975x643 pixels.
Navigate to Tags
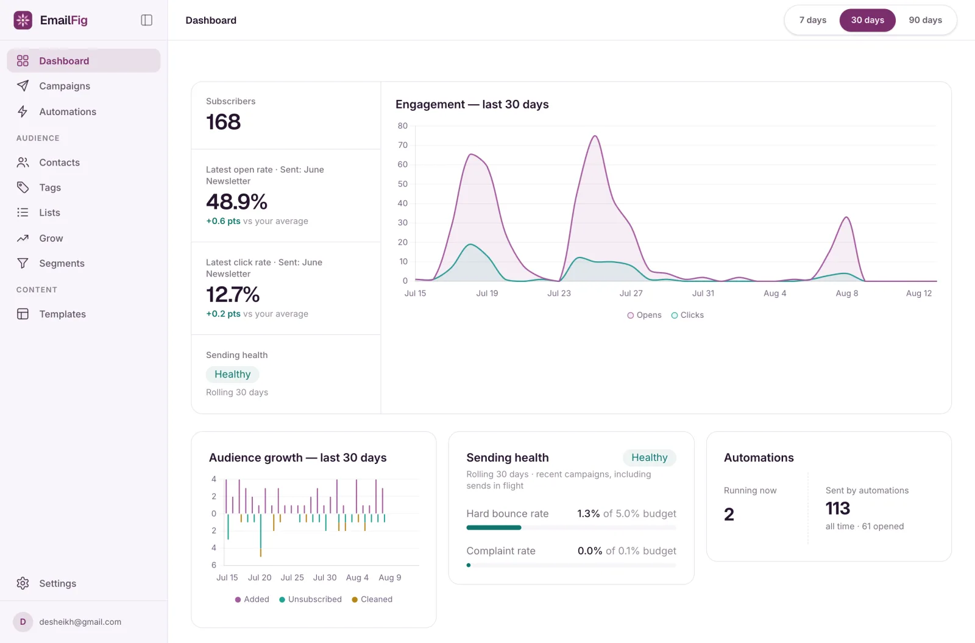83,188
